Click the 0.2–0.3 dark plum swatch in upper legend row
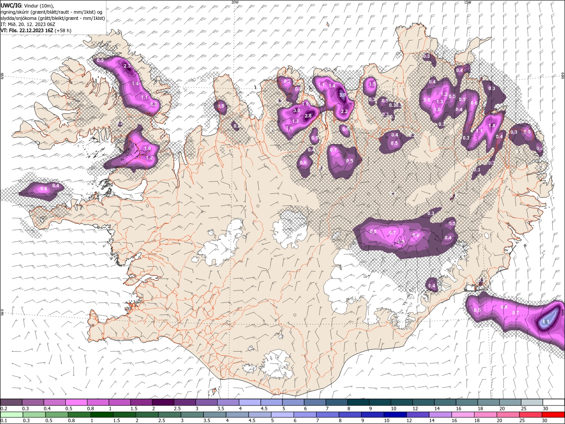The height and width of the screenshot is (424, 565). click(11, 402)
